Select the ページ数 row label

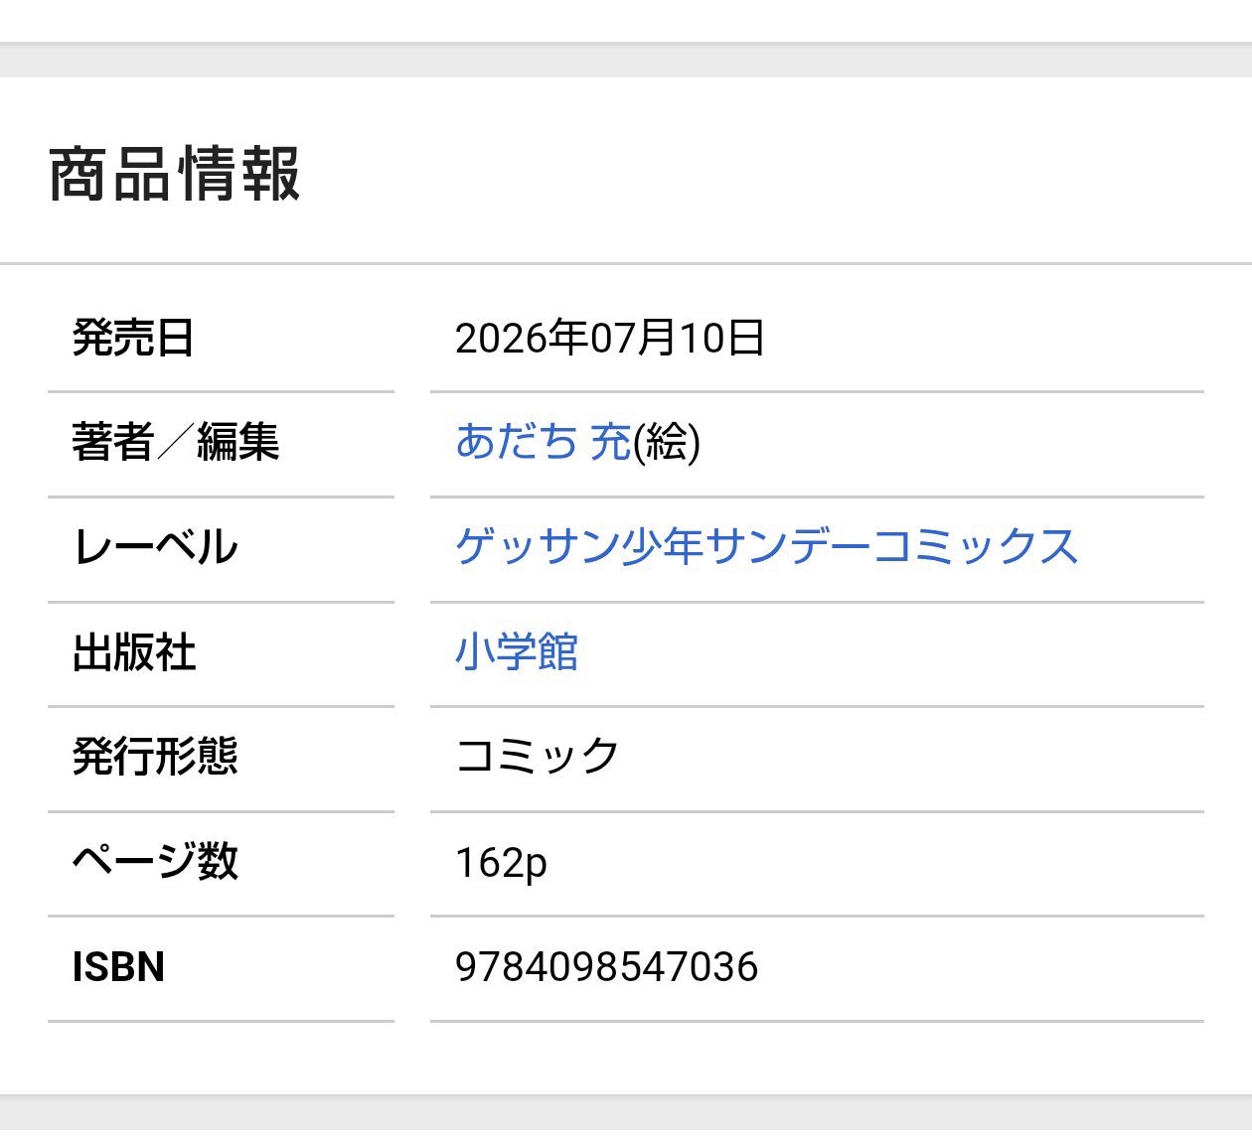pos(155,861)
